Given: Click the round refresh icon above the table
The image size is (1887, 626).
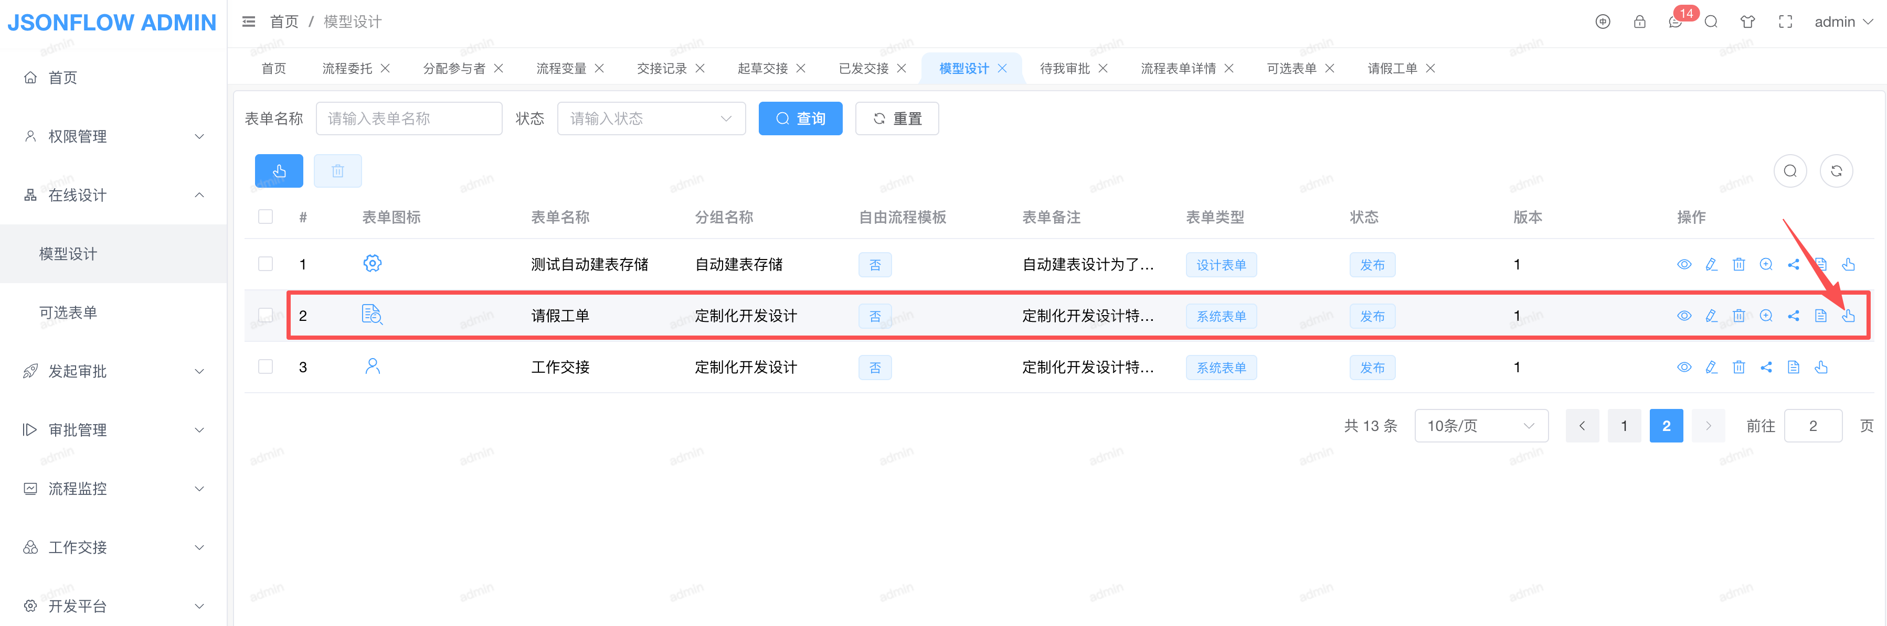Looking at the screenshot, I should pyautogui.click(x=1836, y=170).
